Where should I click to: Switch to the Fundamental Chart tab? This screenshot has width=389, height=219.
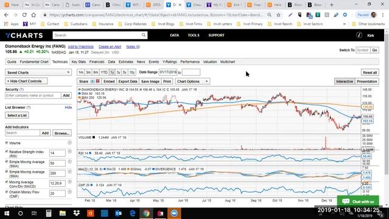(34, 62)
